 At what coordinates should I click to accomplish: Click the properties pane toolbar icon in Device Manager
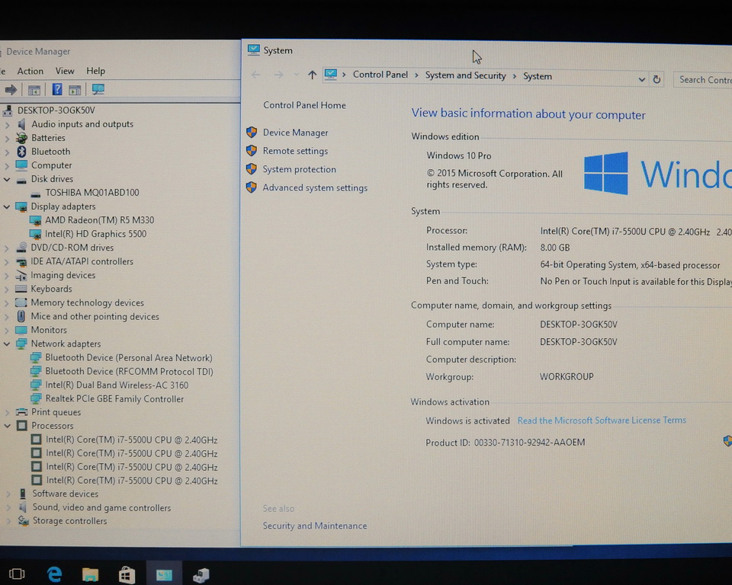(75, 90)
